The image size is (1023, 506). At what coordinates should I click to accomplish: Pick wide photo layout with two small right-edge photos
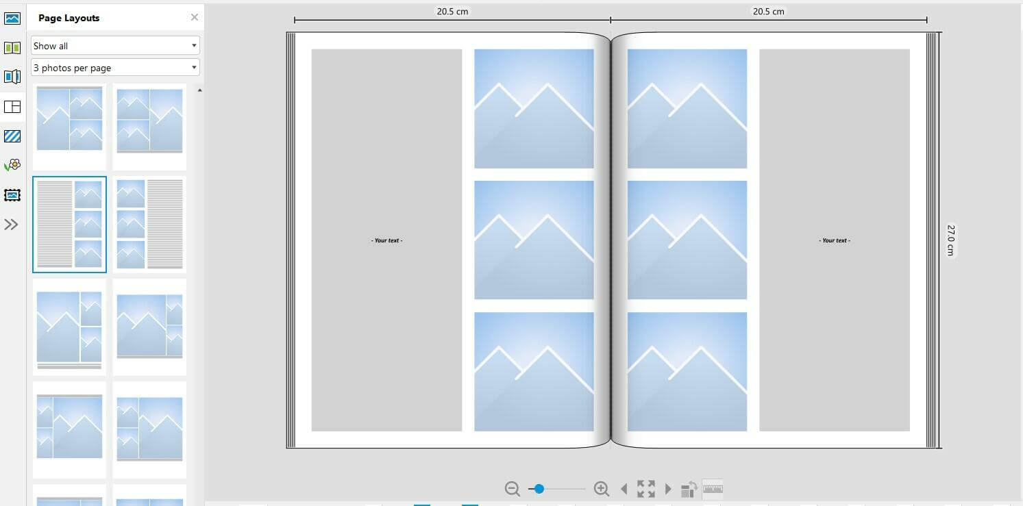(x=149, y=327)
